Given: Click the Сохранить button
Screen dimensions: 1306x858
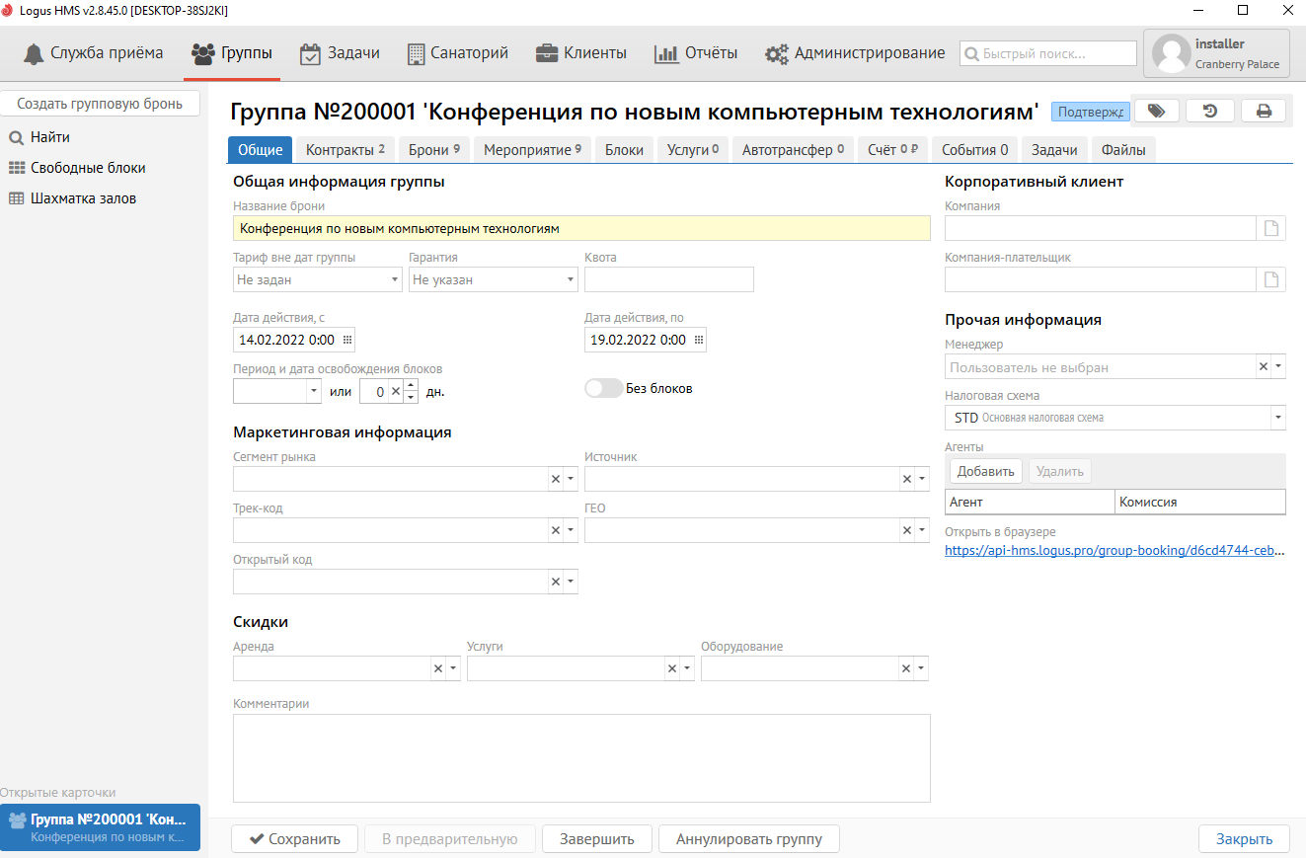Looking at the screenshot, I should [x=294, y=839].
